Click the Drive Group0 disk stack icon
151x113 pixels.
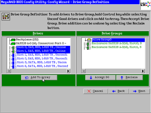coord(89,40)
